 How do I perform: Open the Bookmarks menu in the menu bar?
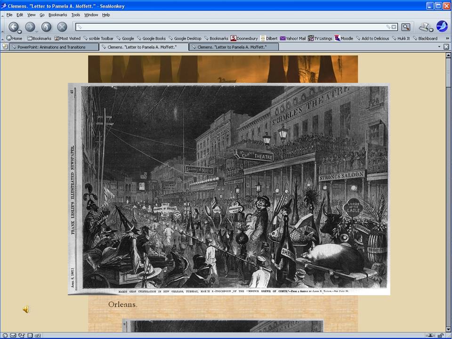coord(57,15)
